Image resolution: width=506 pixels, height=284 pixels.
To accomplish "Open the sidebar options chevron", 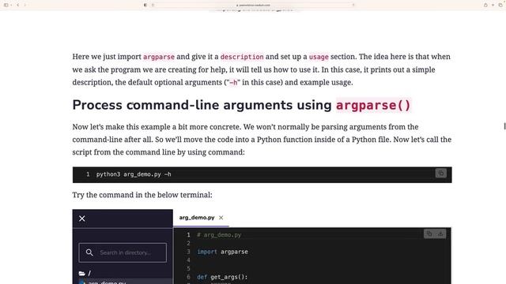I will coord(11,5).
